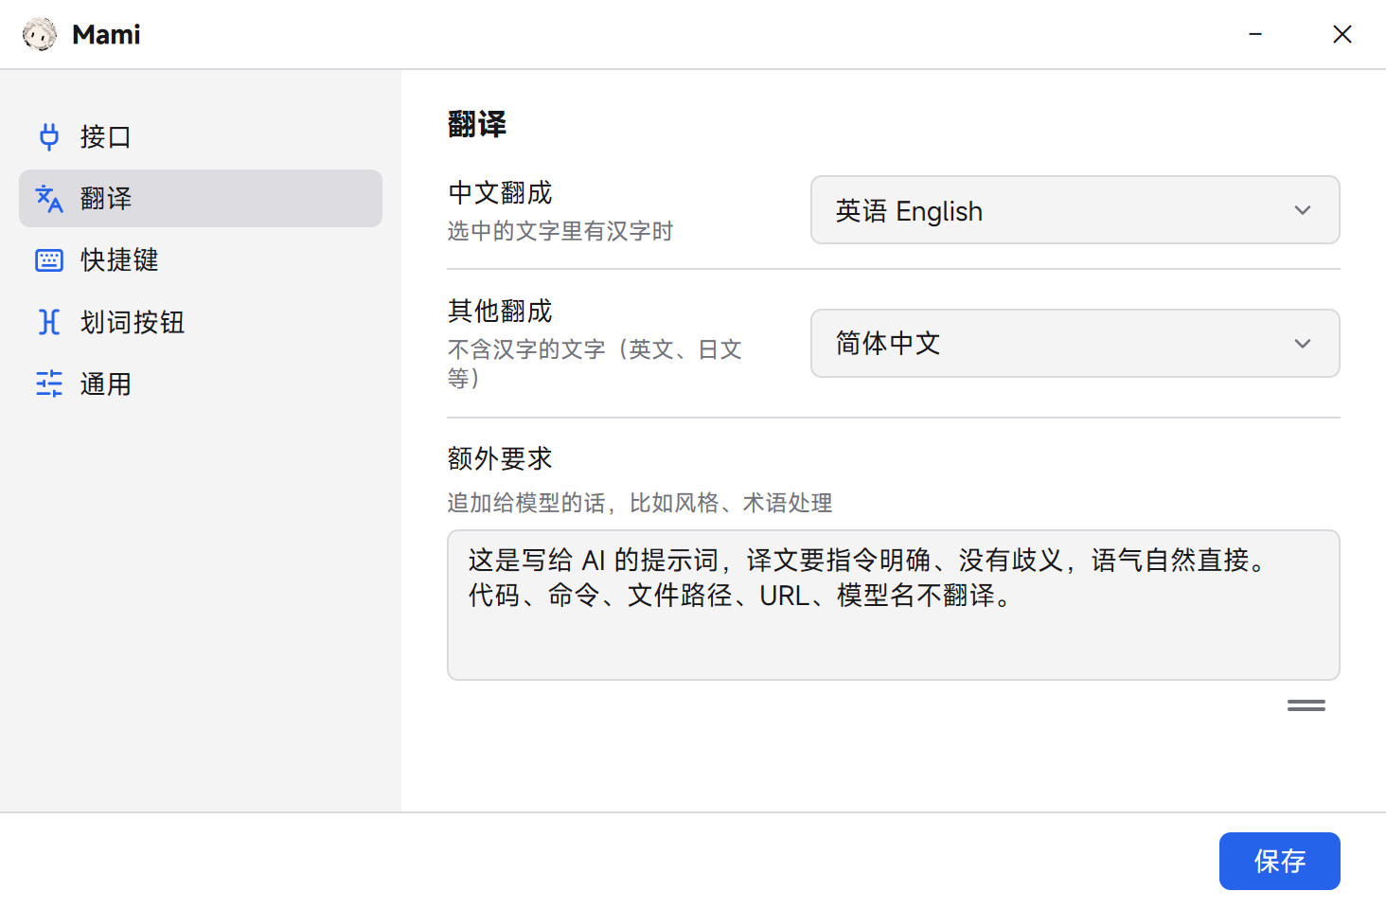The image size is (1386, 909).
Task: Open the 简体中文 language dropdown
Action: point(1075,344)
